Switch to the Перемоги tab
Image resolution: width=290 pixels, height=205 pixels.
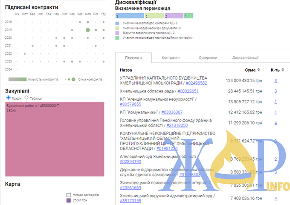point(133,58)
